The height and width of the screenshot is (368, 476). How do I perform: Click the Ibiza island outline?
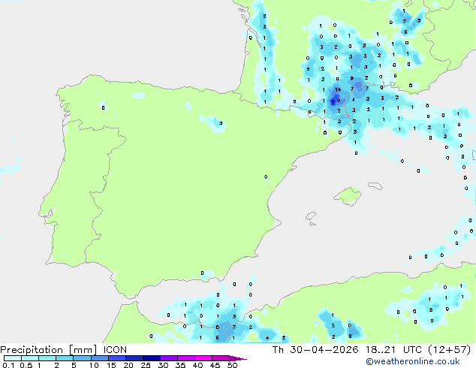click(x=311, y=216)
